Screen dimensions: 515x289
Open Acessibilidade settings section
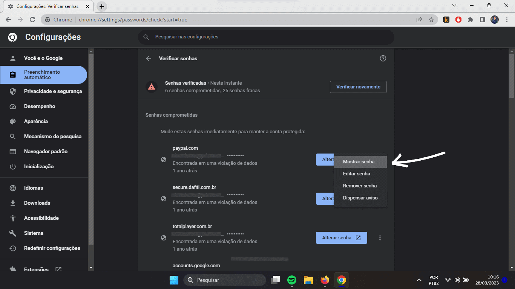point(44,218)
